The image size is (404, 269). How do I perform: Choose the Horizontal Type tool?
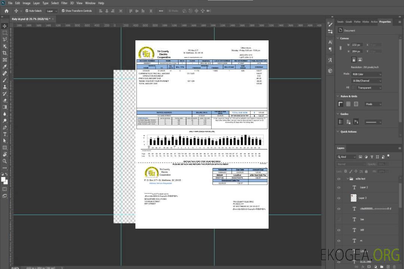(5, 134)
